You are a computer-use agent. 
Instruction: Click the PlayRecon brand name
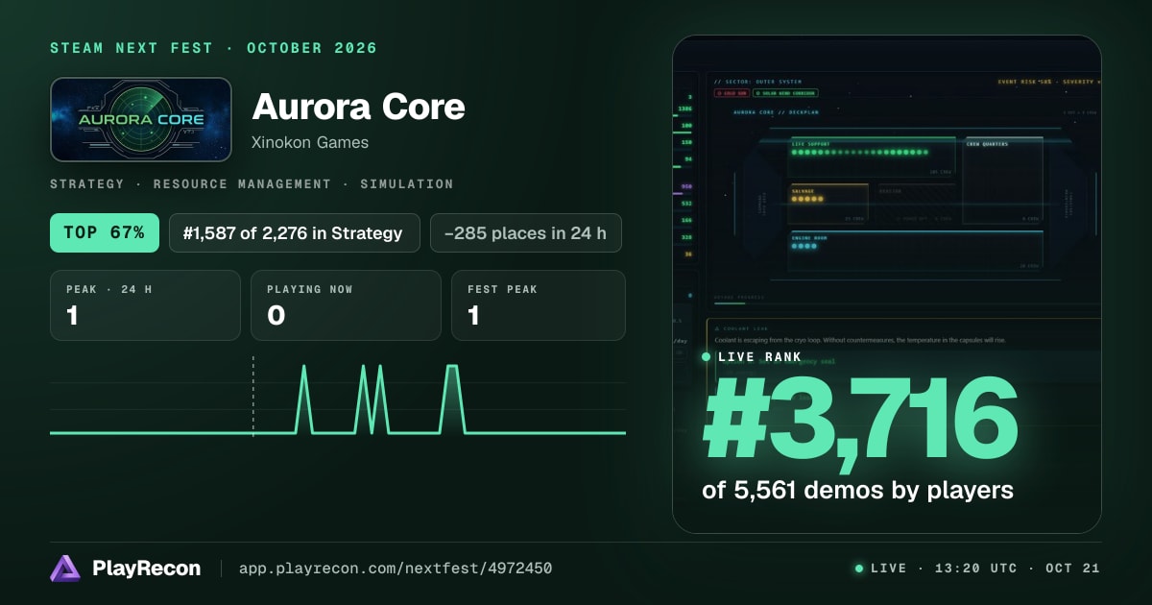click(x=147, y=569)
